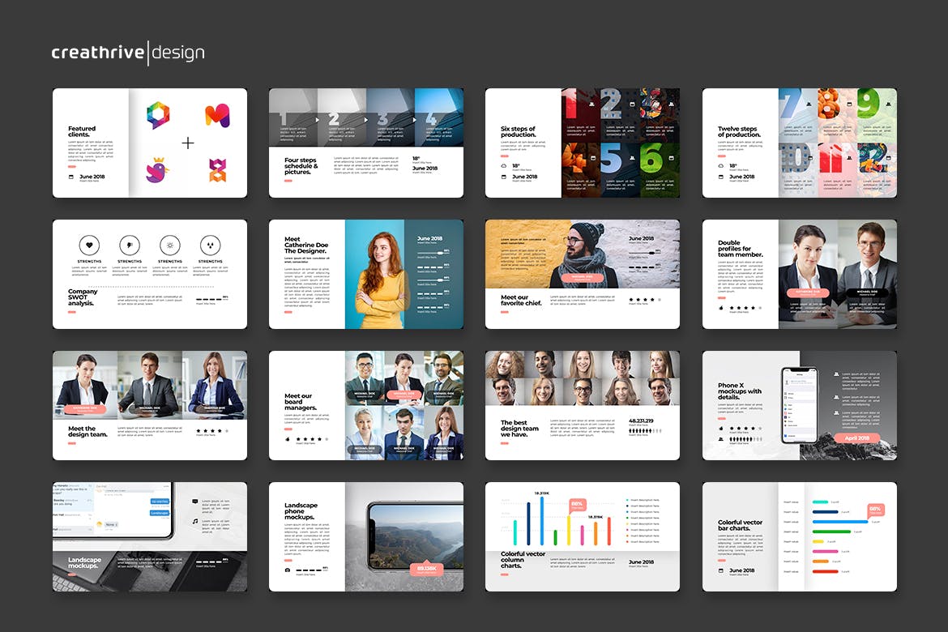
Task: Select the Meet Catherine Doe slide
Action: (x=366, y=274)
